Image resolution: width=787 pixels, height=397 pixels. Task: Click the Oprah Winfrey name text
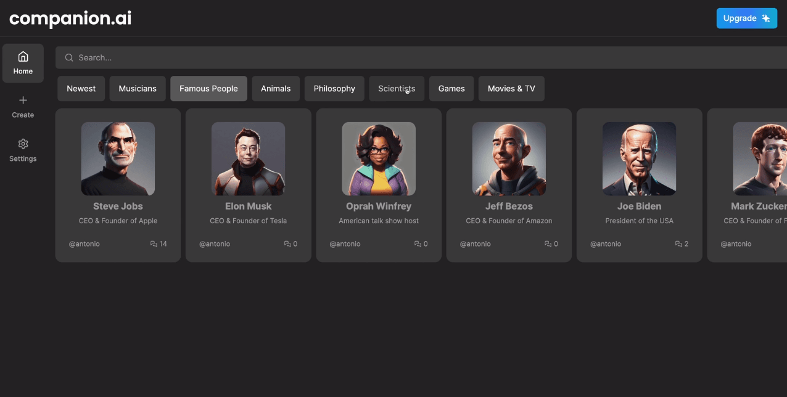click(379, 207)
